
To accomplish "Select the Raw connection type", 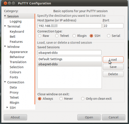I will pyautogui.click(x=40, y=36).
